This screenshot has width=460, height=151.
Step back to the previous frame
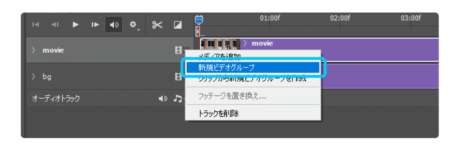pos(55,25)
